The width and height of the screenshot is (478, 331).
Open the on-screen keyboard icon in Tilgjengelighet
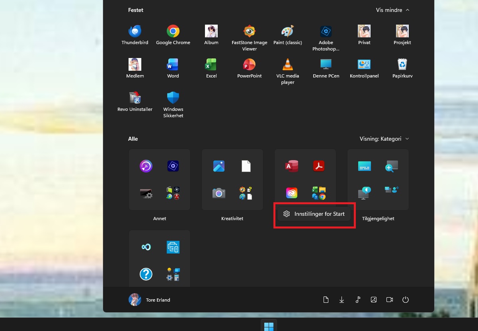pos(365,166)
